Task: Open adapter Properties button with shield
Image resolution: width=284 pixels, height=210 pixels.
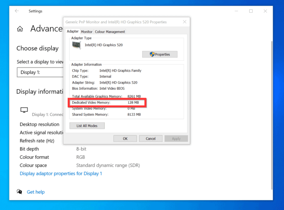Action: (160, 54)
